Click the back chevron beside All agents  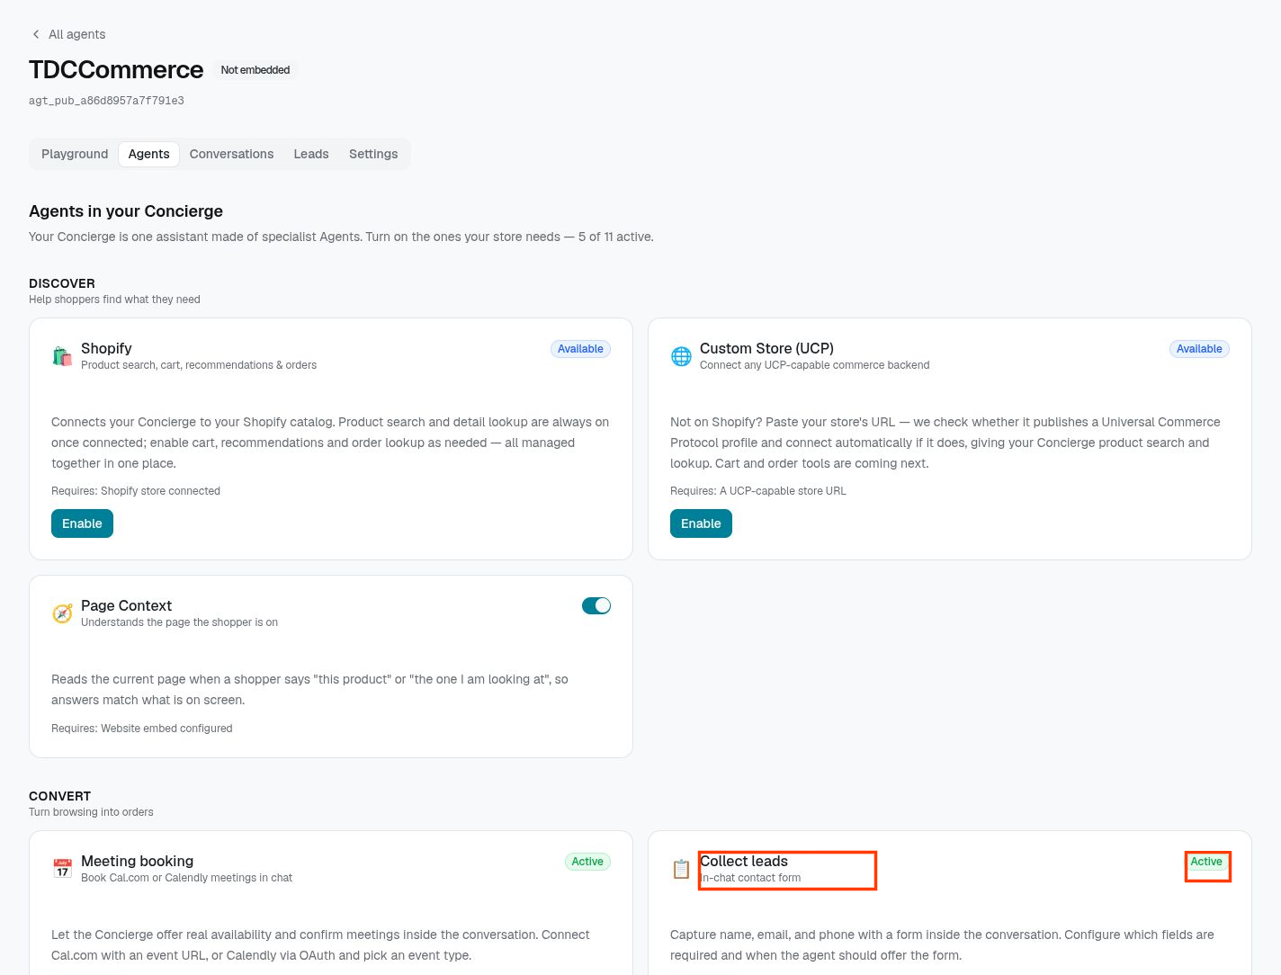36,34
